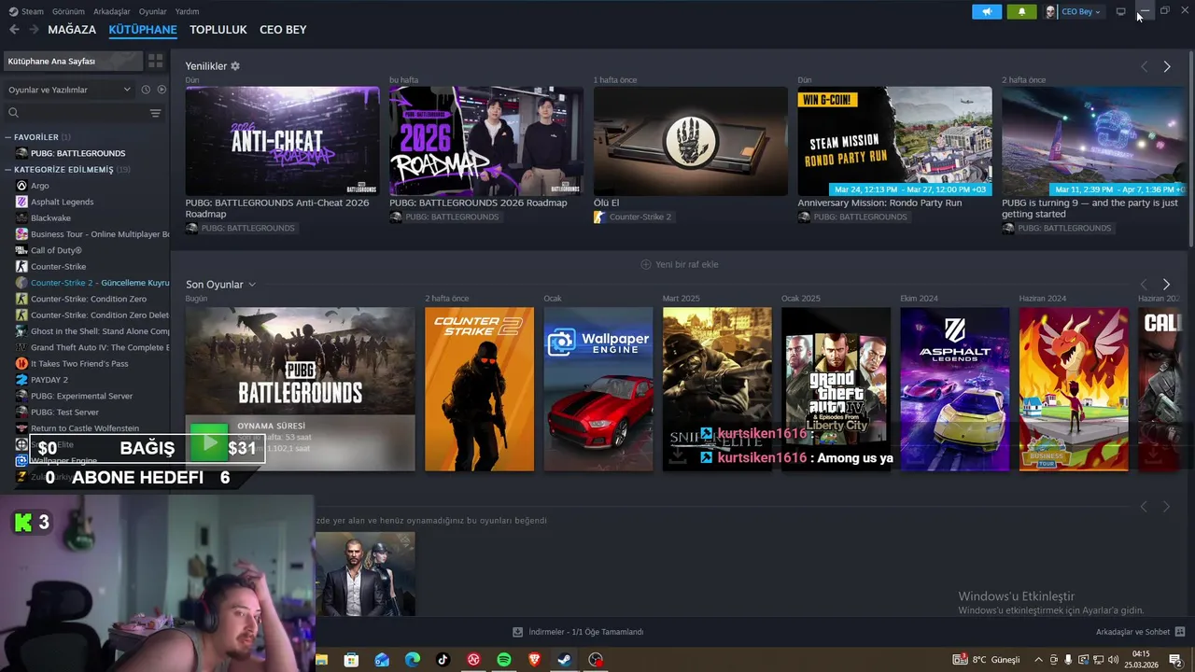Image resolution: width=1195 pixels, height=672 pixels.
Task: Open the Ölü El news card
Action: tap(690, 141)
